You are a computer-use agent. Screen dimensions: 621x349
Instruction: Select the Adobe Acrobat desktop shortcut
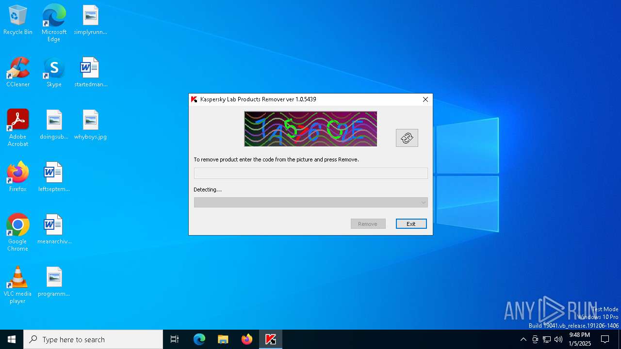(x=18, y=128)
